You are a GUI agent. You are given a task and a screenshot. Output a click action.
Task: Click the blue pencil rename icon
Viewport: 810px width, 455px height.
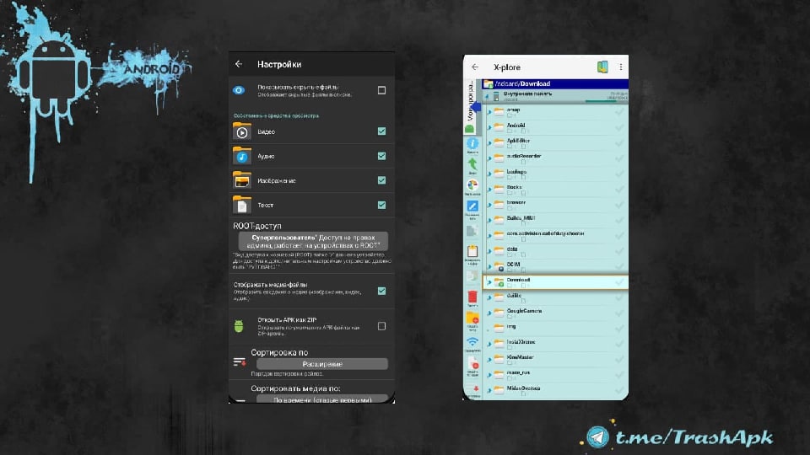472,206
